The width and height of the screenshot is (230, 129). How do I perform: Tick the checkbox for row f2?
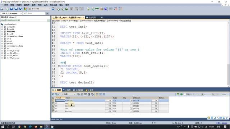click(53, 103)
